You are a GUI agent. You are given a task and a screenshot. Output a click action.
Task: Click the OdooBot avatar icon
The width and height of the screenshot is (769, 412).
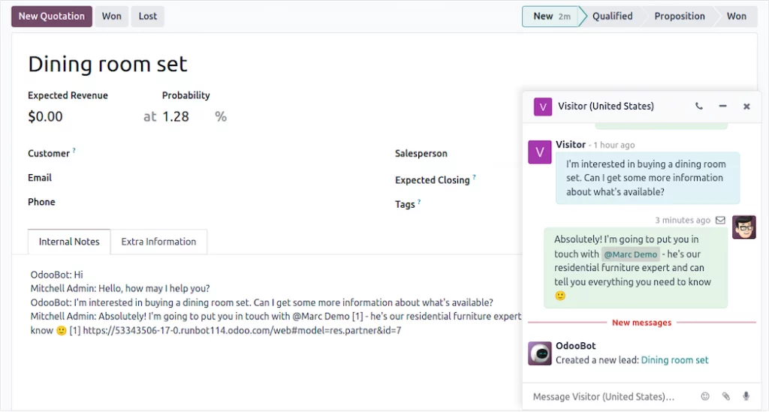click(540, 353)
